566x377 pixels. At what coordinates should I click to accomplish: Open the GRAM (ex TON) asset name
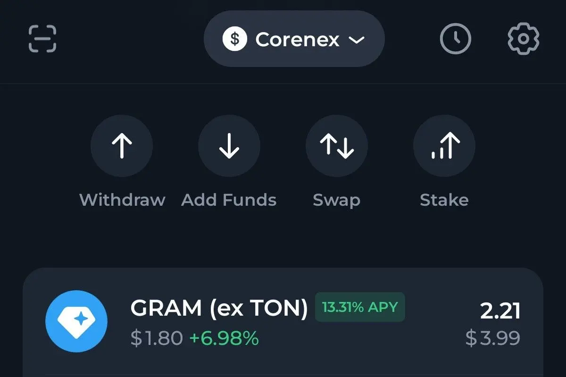(x=219, y=308)
